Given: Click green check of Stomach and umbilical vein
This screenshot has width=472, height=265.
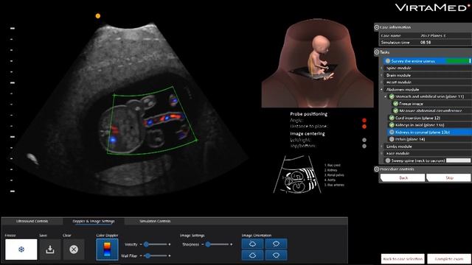Looking at the screenshot, I should (392, 96).
